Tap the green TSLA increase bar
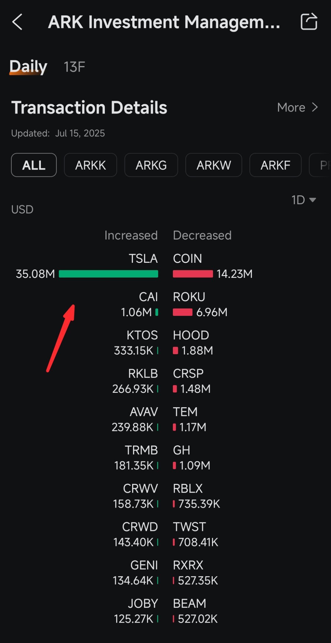The width and height of the screenshot is (331, 643). point(108,274)
